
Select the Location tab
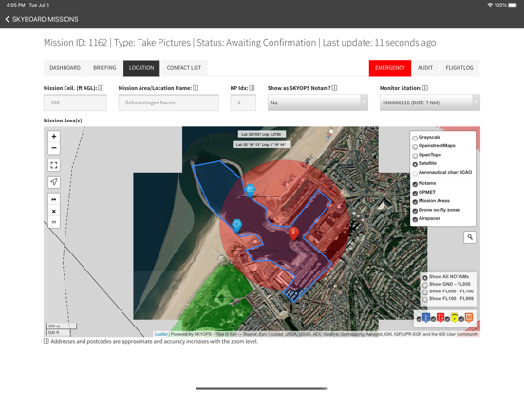[141, 68]
